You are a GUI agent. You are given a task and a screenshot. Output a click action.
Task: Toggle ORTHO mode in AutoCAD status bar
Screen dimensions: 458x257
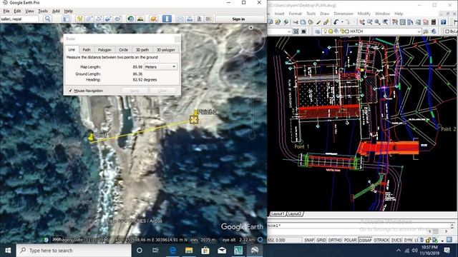pyautogui.click(x=335, y=240)
